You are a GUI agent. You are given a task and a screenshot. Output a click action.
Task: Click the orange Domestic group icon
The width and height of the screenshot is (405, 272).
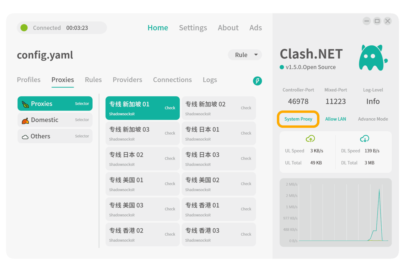coord(25,120)
